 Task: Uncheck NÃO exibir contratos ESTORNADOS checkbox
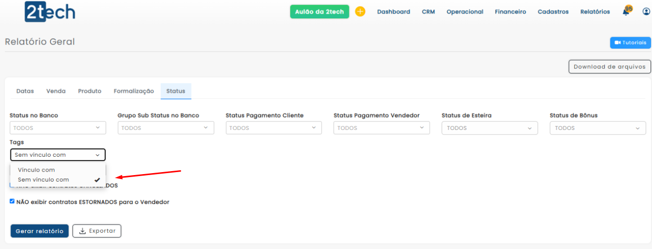click(x=12, y=201)
